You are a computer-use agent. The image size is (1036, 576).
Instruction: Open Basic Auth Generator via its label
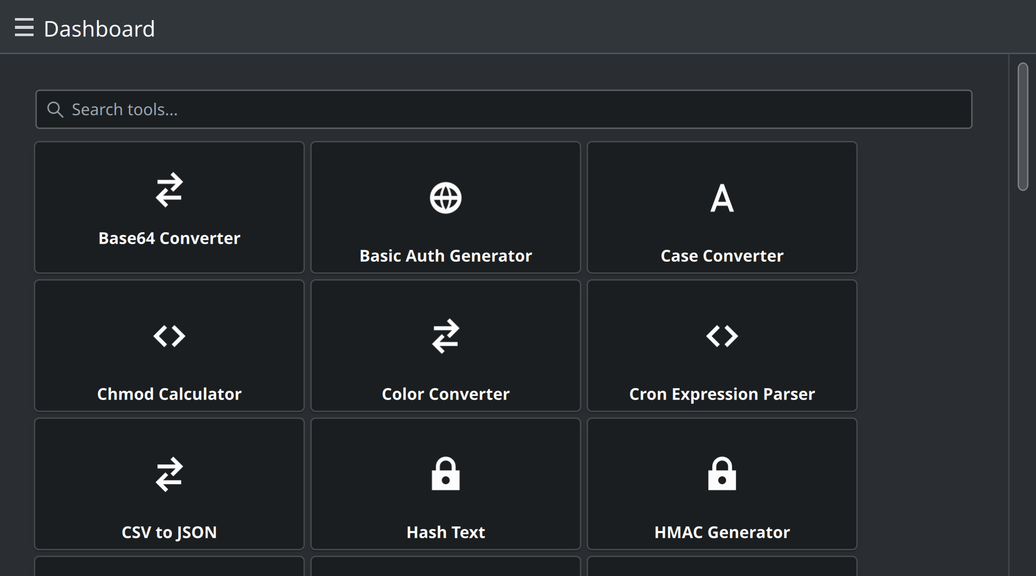445,255
